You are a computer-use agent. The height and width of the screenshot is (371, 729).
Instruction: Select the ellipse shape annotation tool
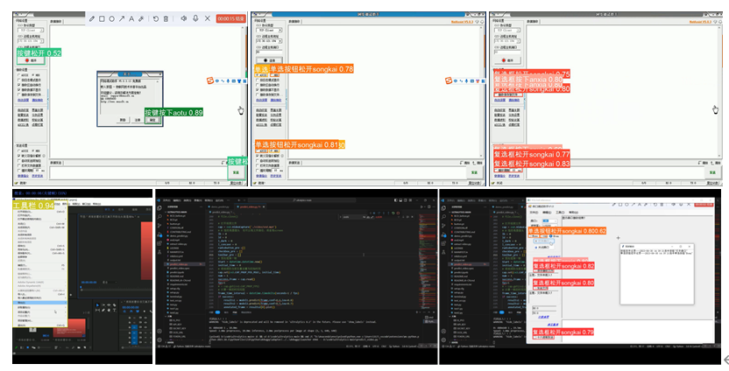point(112,18)
